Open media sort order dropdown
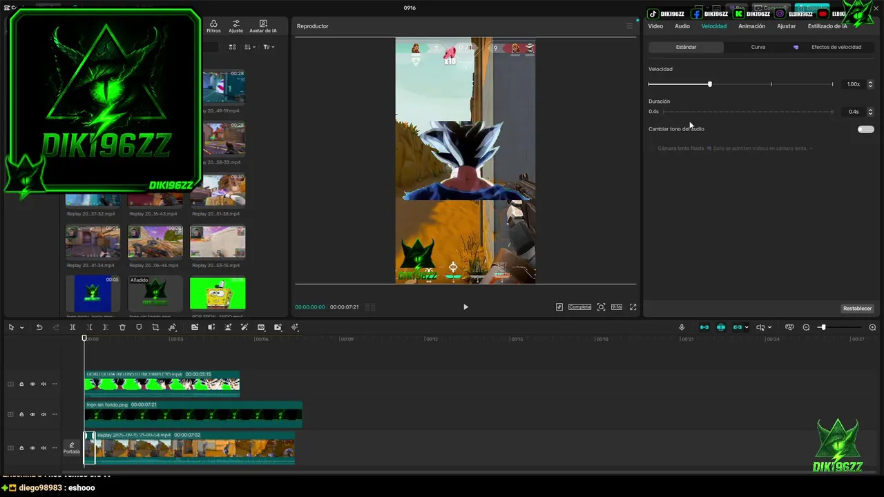Image resolution: width=884 pixels, height=497 pixels. click(249, 47)
